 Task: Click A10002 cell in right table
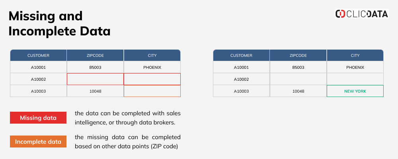242,79
